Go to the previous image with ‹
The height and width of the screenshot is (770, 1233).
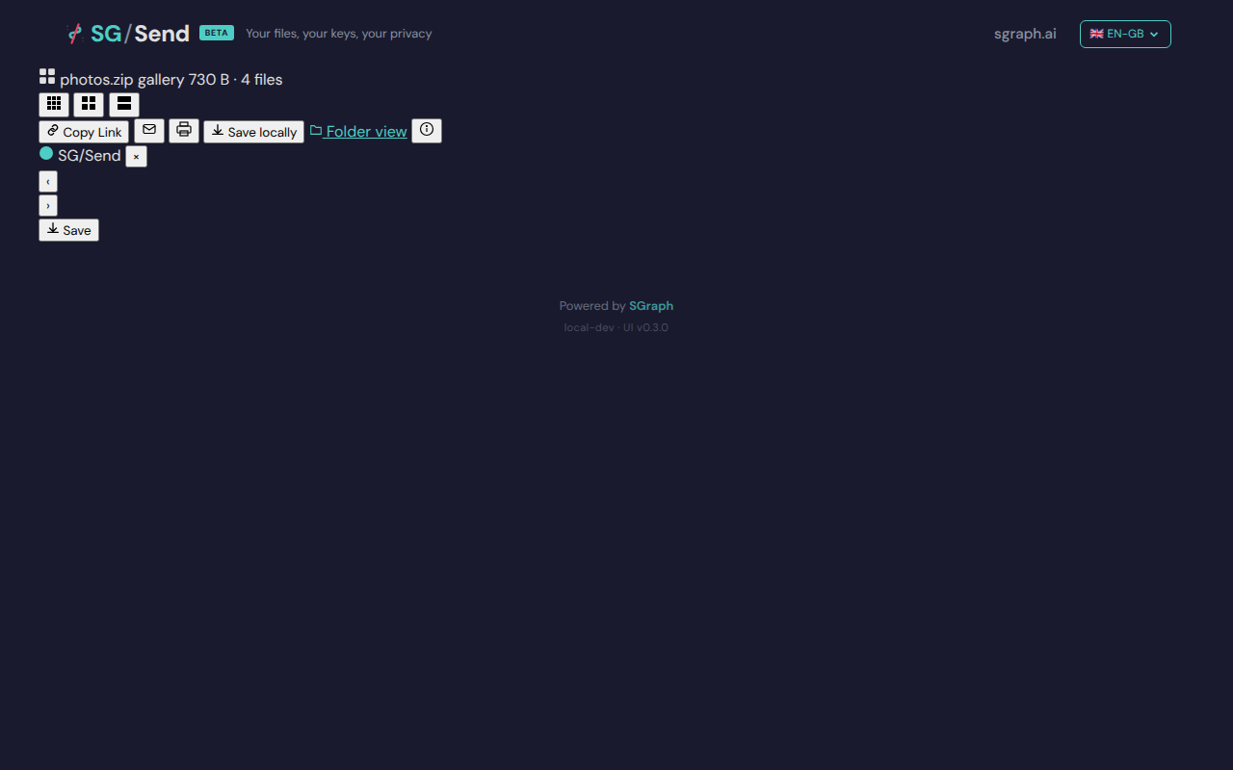point(48,181)
